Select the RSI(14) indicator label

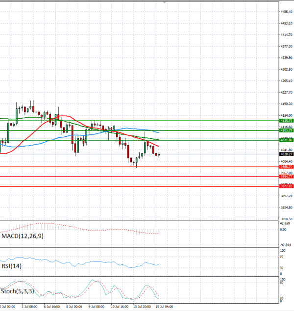pyautogui.click(x=11, y=266)
